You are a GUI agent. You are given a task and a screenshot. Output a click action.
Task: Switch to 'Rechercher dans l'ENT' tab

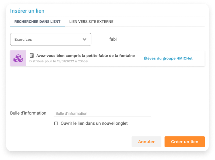[x=37, y=22]
